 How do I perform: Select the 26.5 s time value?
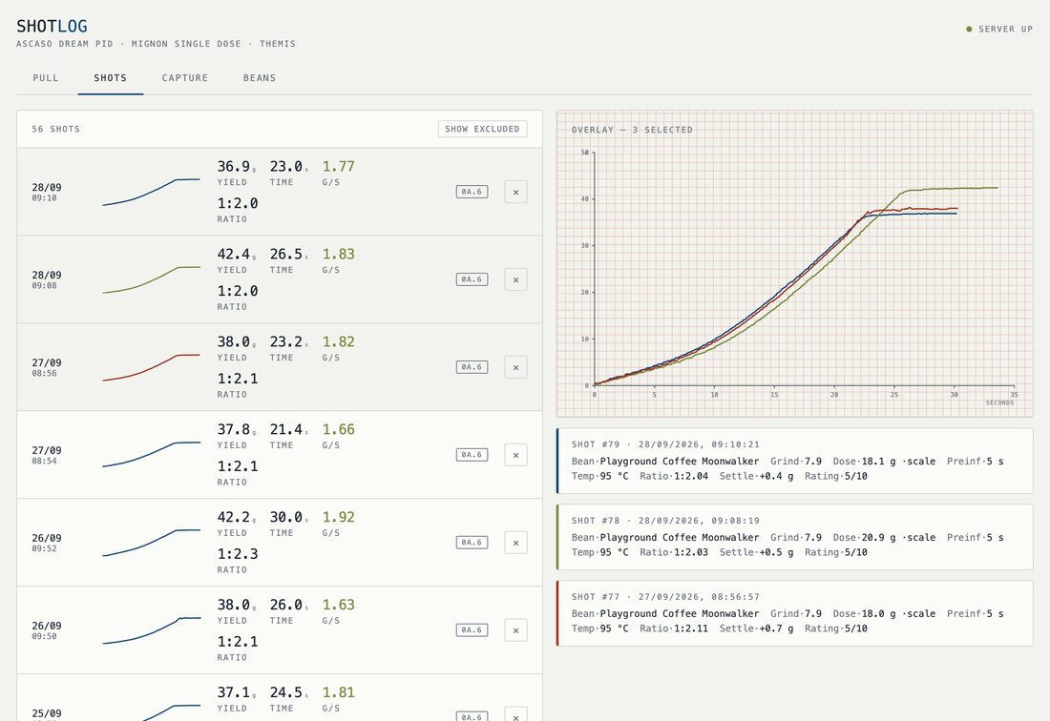tap(286, 254)
